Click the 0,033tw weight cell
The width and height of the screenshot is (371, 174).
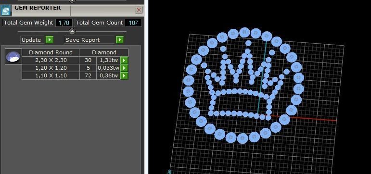(109, 68)
